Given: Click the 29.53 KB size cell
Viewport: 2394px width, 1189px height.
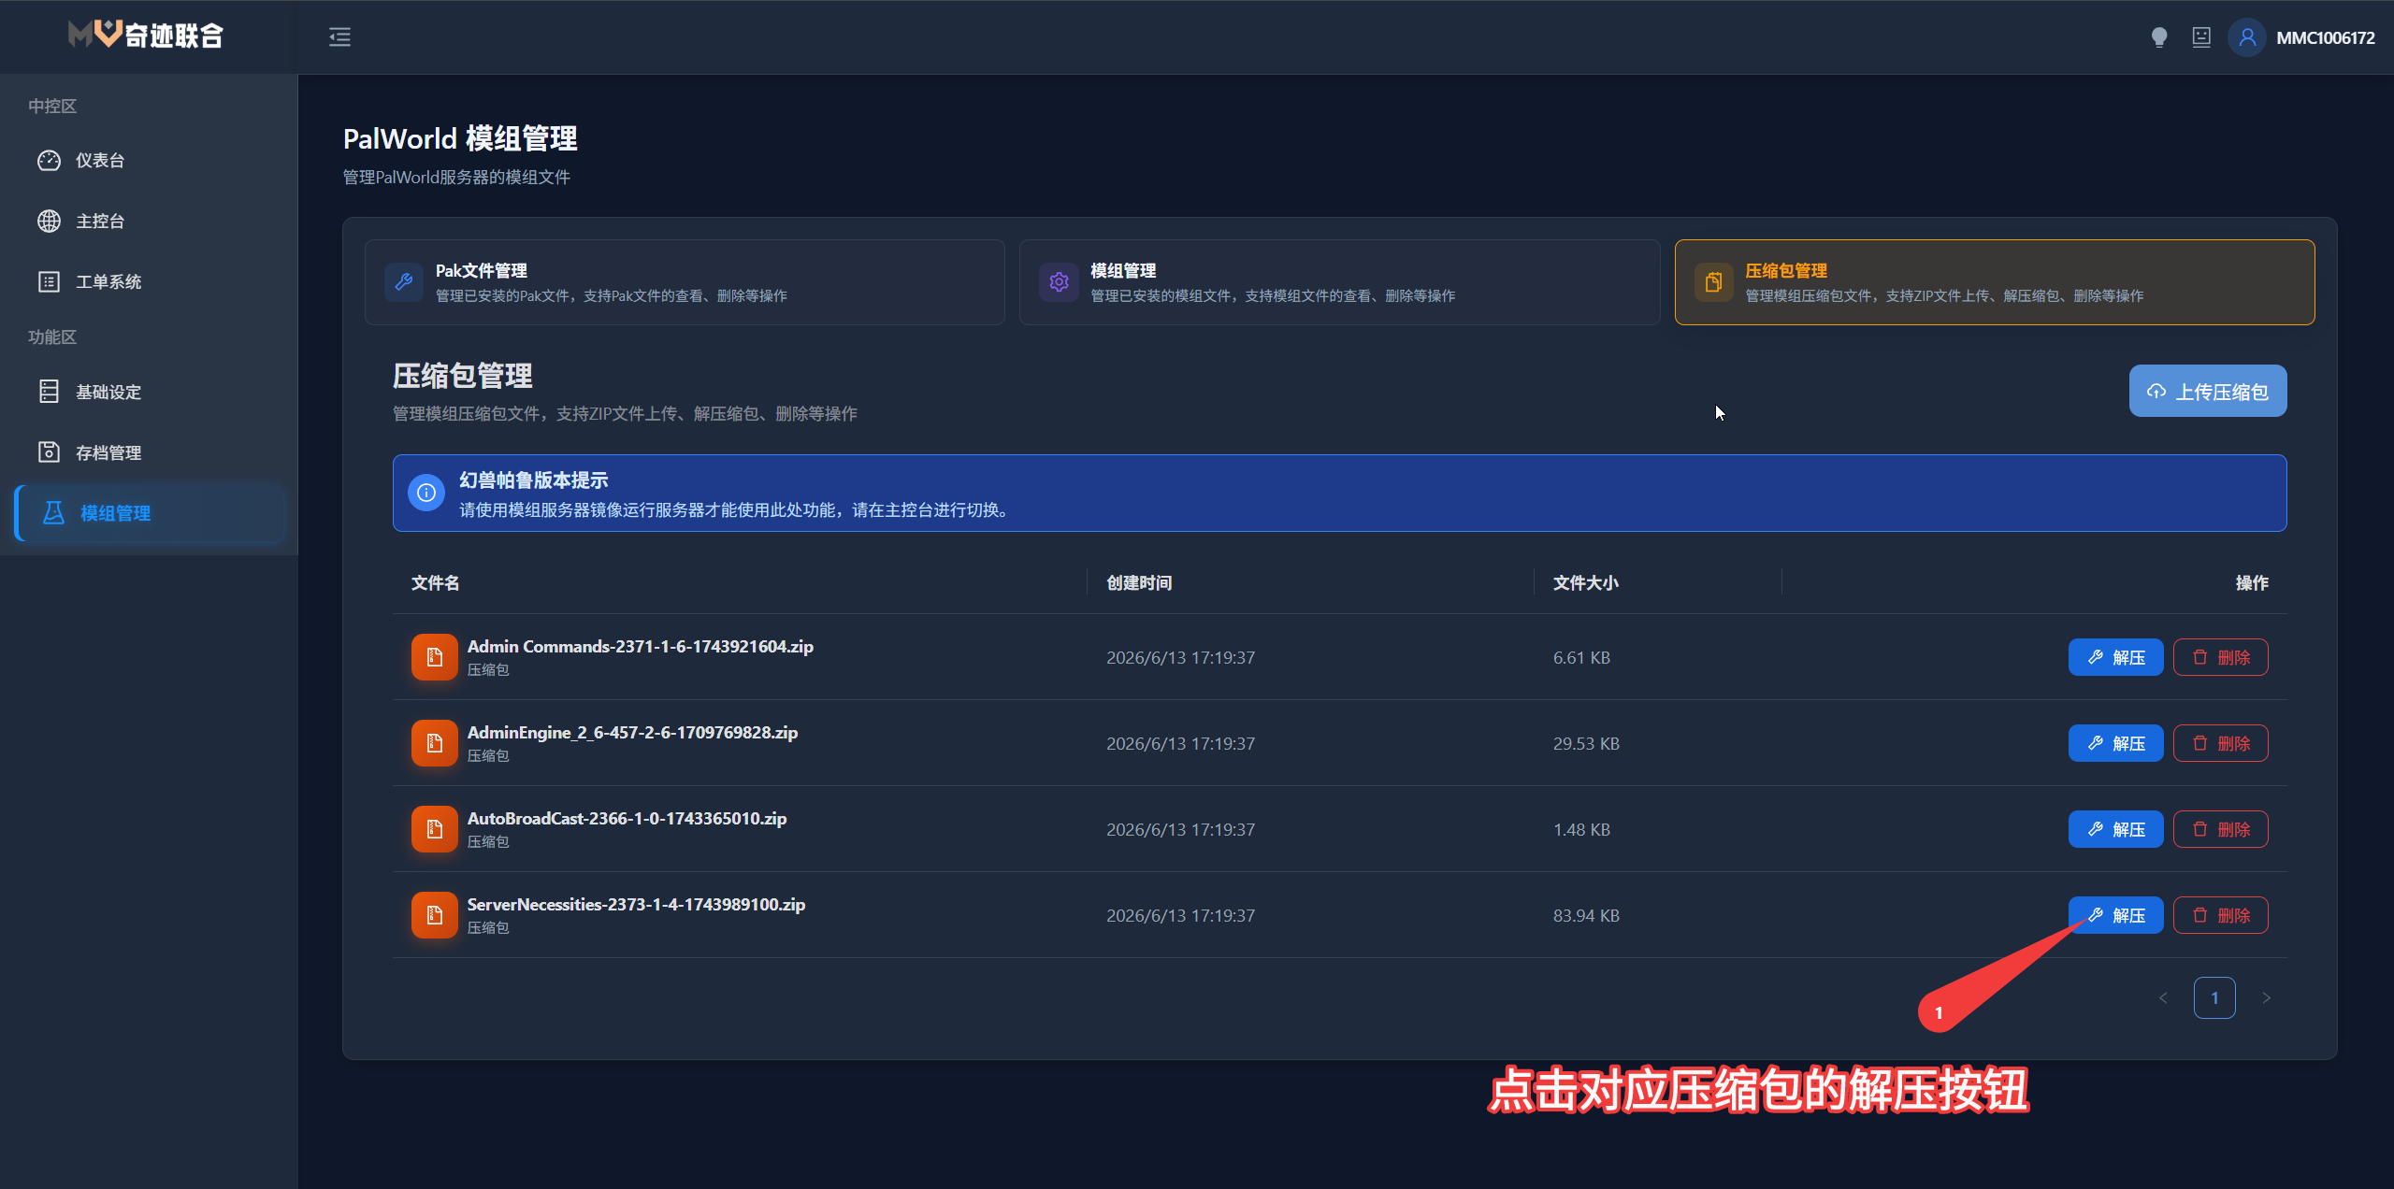Looking at the screenshot, I should 1586,744.
